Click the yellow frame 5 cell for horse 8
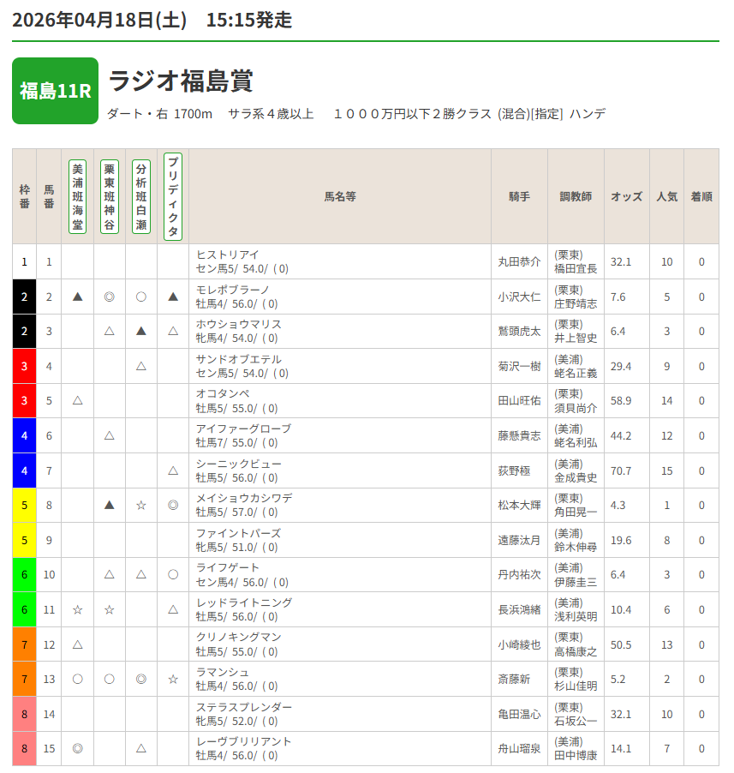The image size is (734, 773). (x=24, y=506)
